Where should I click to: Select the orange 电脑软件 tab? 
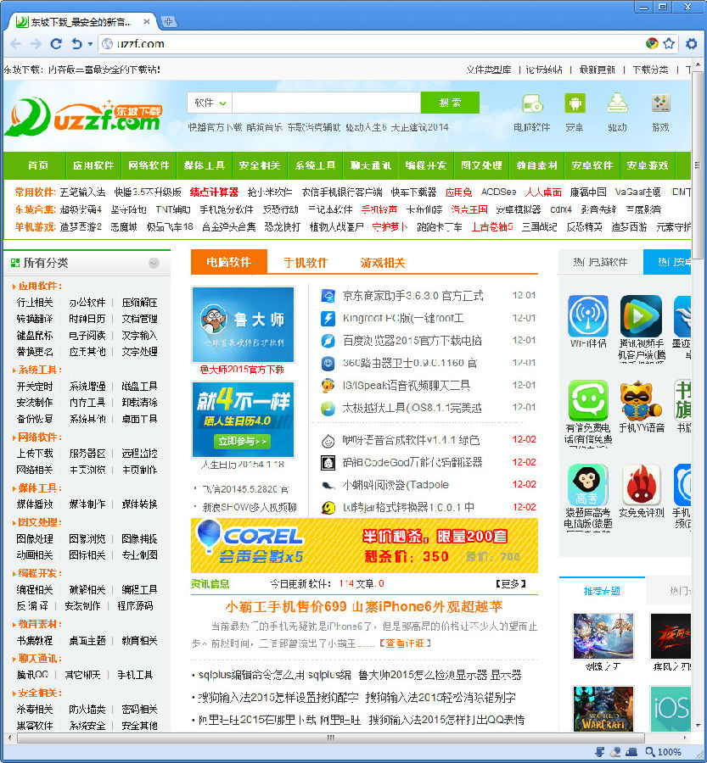229,262
